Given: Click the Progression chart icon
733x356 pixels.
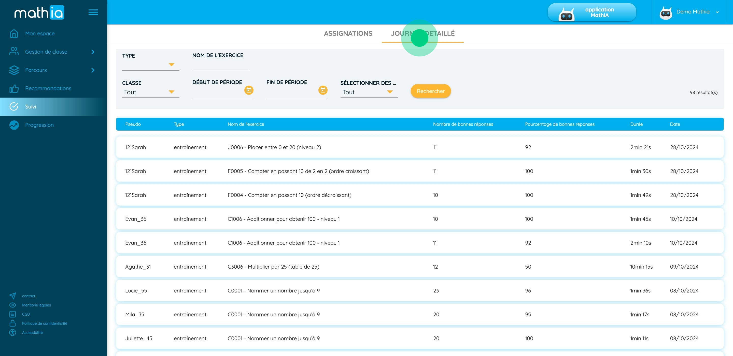Looking at the screenshot, I should pyautogui.click(x=14, y=125).
